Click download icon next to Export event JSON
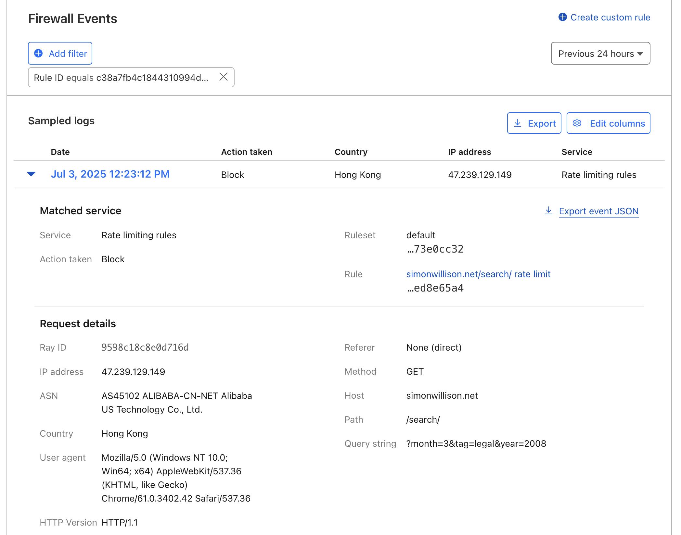Image resolution: width=681 pixels, height=535 pixels. (x=548, y=211)
